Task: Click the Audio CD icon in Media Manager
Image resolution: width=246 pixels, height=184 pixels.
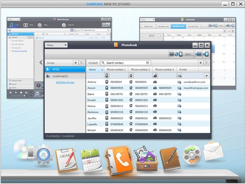Action: [x=64, y=25]
